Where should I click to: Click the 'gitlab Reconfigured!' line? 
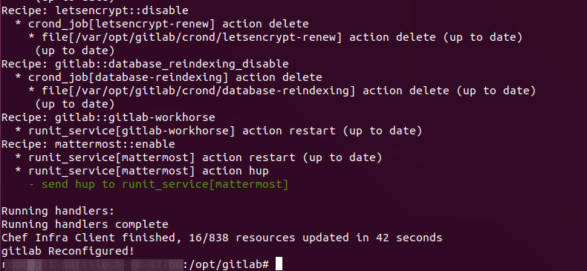click(x=68, y=251)
